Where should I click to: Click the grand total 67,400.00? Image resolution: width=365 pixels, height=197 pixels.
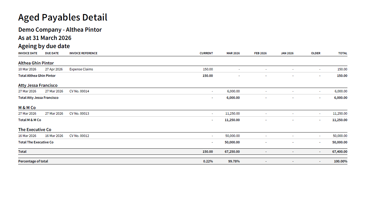pos(340,152)
